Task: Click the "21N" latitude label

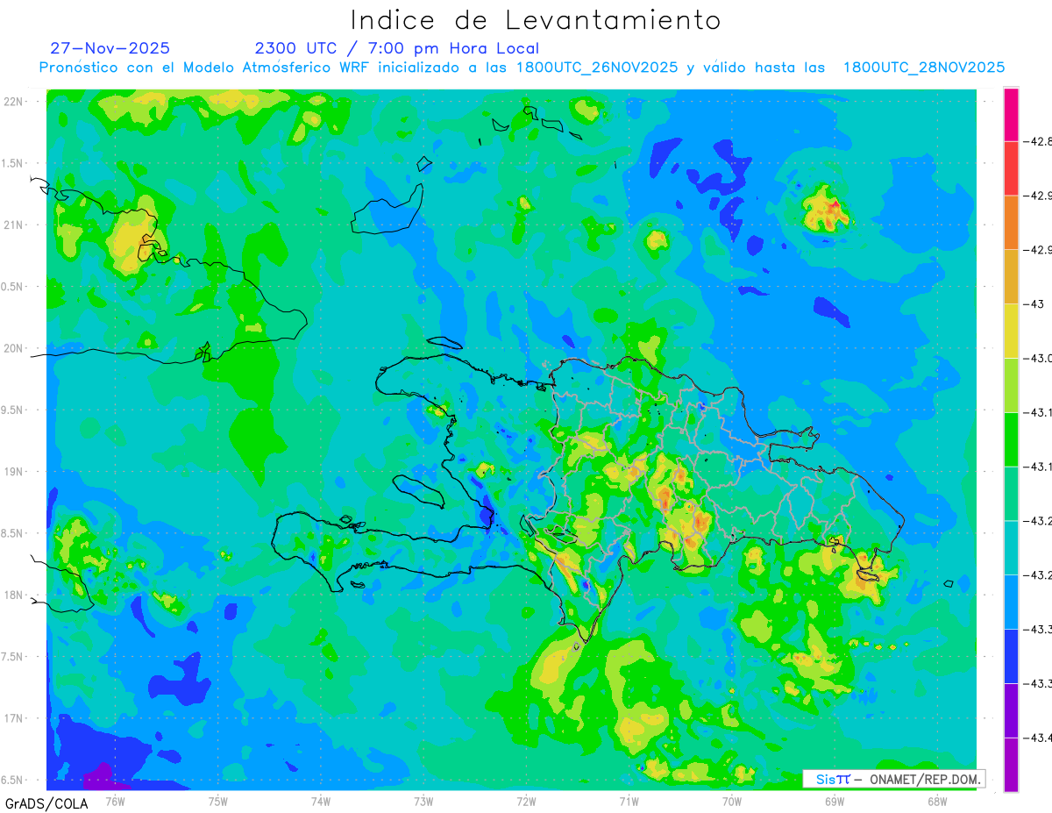Action: tap(14, 225)
